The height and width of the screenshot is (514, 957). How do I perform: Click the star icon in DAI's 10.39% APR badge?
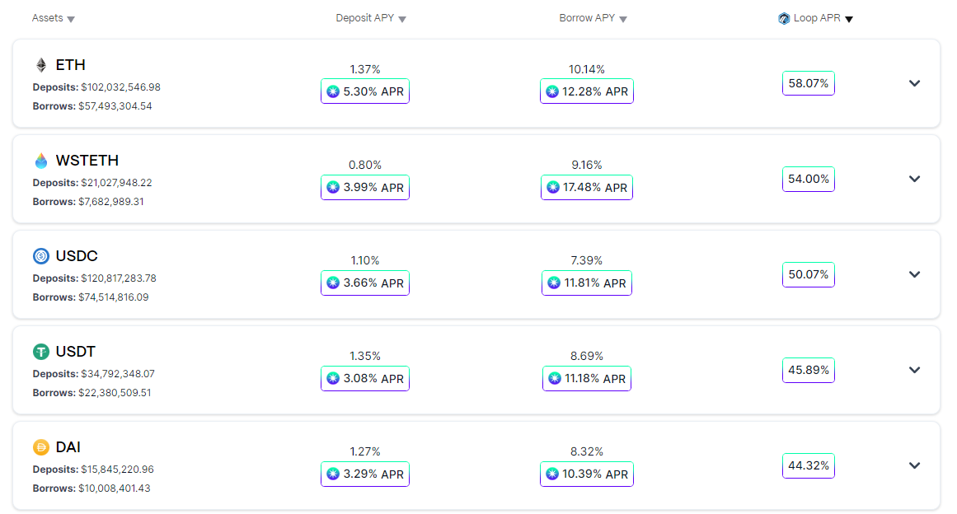pyautogui.click(x=551, y=474)
